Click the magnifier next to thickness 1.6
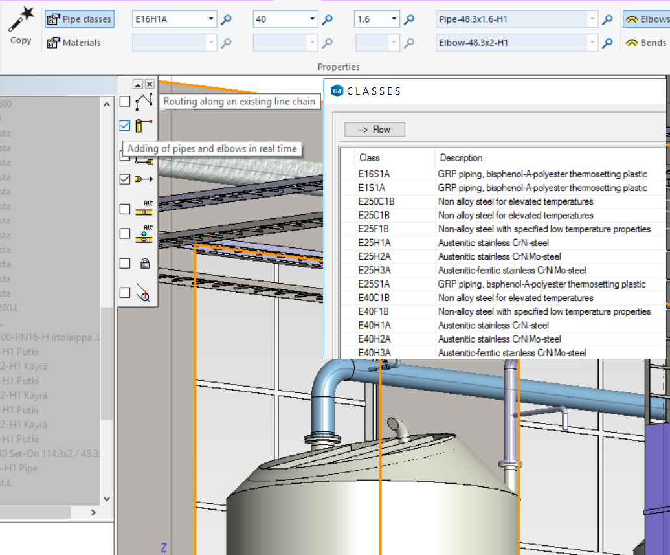The height and width of the screenshot is (555, 670). coord(409,19)
